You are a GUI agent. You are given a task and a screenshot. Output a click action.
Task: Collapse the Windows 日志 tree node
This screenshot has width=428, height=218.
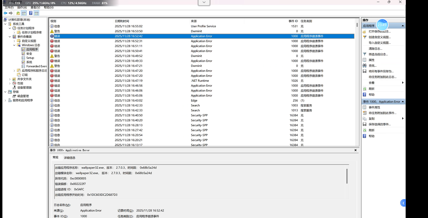[x=14, y=45]
